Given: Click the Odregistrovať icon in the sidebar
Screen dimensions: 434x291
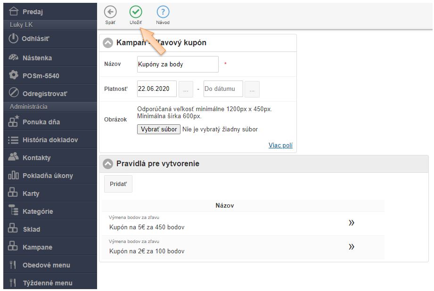Looking at the screenshot, I should click(x=14, y=93).
